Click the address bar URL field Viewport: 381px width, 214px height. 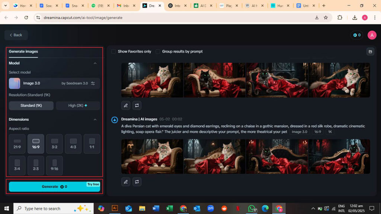tap(175, 17)
